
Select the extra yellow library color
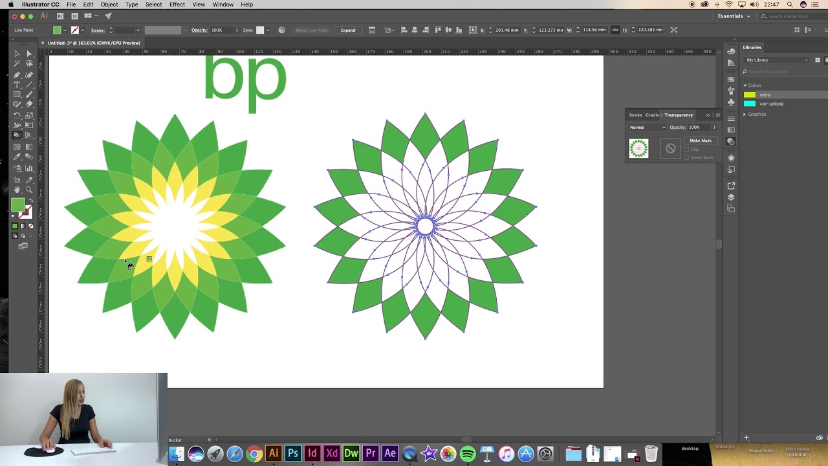point(750,94)
